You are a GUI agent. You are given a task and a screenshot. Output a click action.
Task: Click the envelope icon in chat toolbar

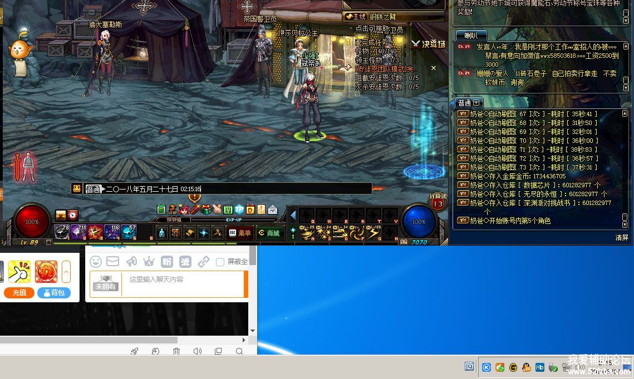tap(113, 262)
